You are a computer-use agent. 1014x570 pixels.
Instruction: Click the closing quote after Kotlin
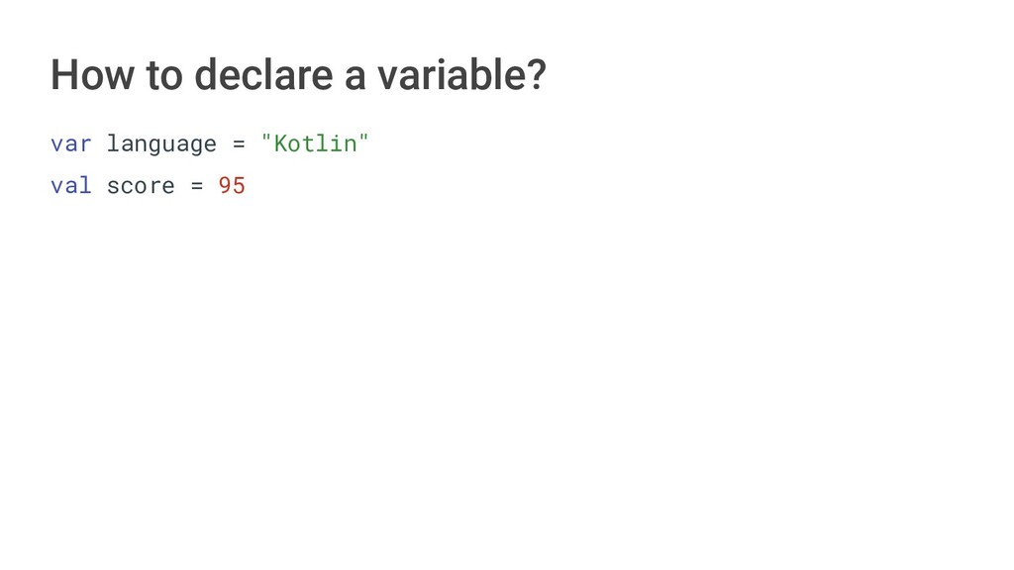point(363,137)
